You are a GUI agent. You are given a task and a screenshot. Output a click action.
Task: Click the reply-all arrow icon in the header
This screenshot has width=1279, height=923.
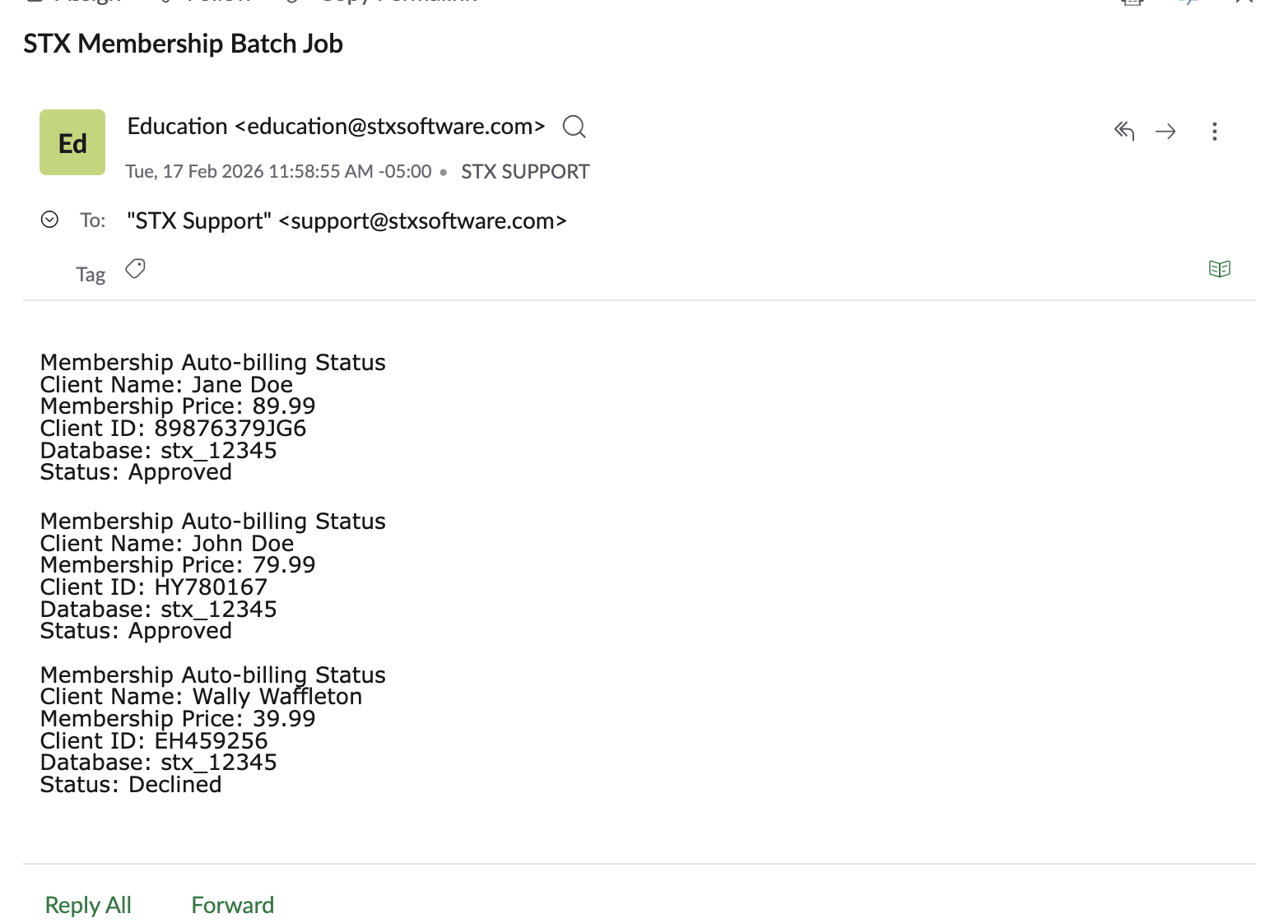(x=1124, y=132)
